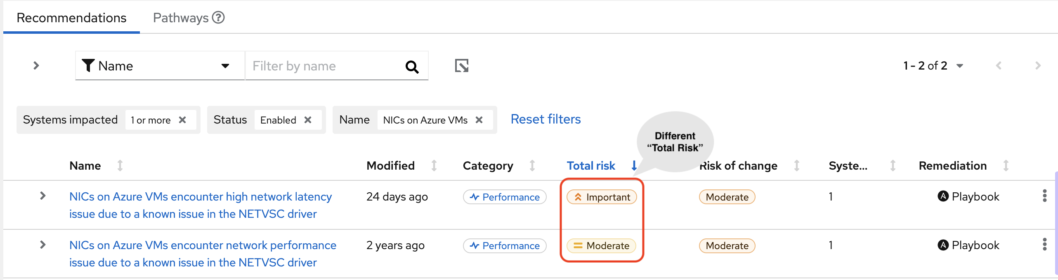
Task: Open the Ansible Playbook icon on first row
Action: [943, 196]
